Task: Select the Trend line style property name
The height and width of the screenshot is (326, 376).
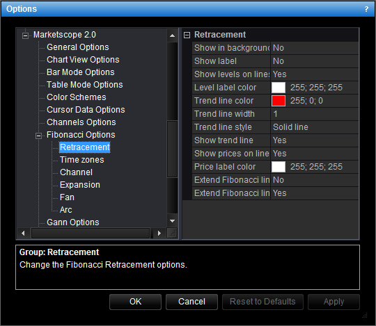Action: pyautogui.click(x=223, y=127)
